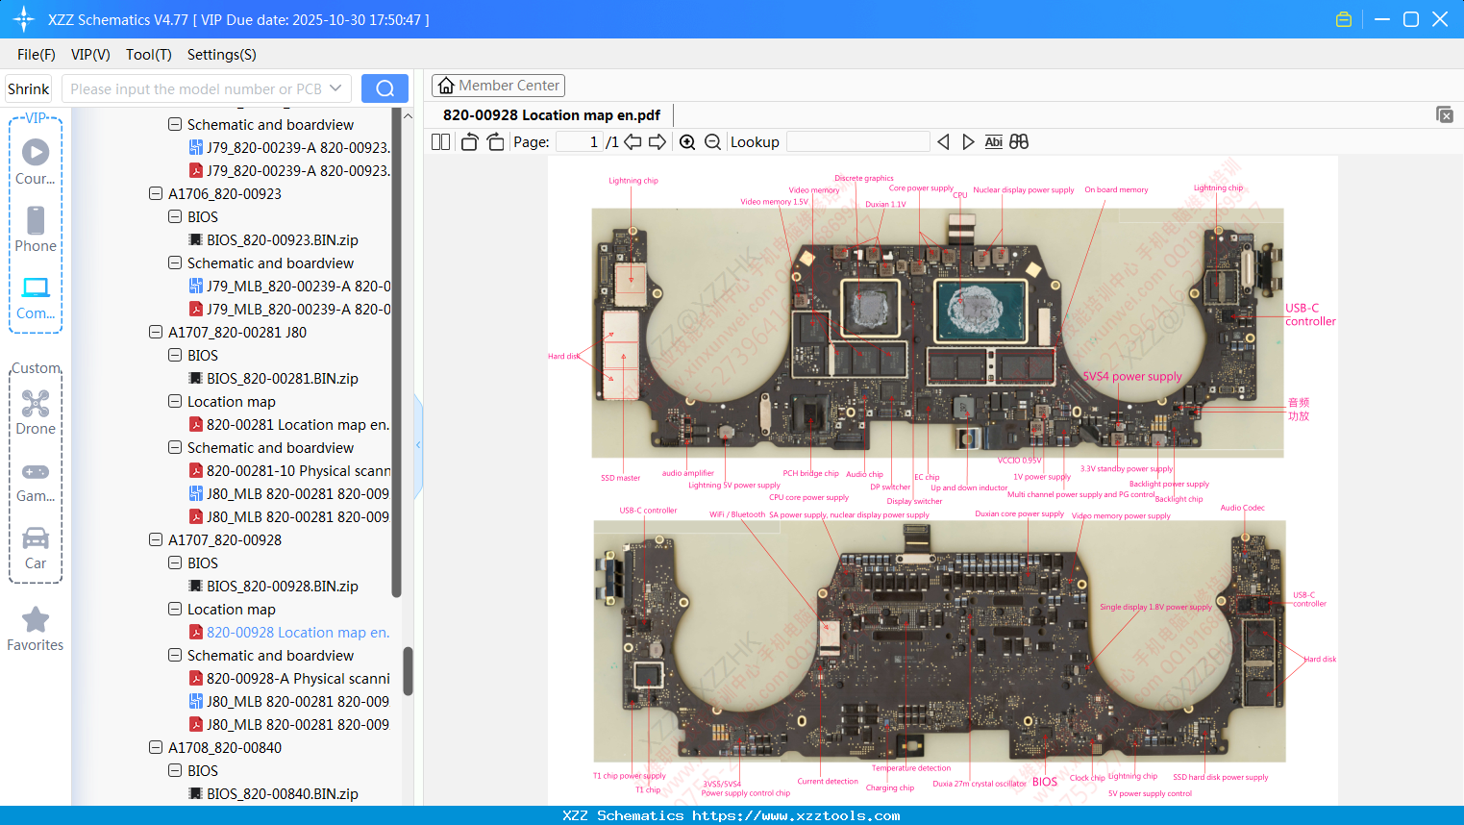Image resolution: width=1464 pixels, height=825 pixels.
Task: Click the home icon beside Member Center
Action: 446,86
